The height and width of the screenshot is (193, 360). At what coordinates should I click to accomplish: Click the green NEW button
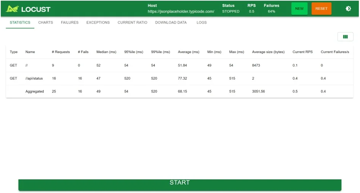point(299,9)
